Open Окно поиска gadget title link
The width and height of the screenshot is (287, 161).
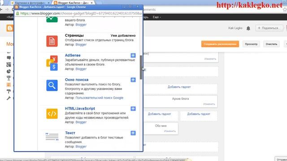click(x=77, y=80)
